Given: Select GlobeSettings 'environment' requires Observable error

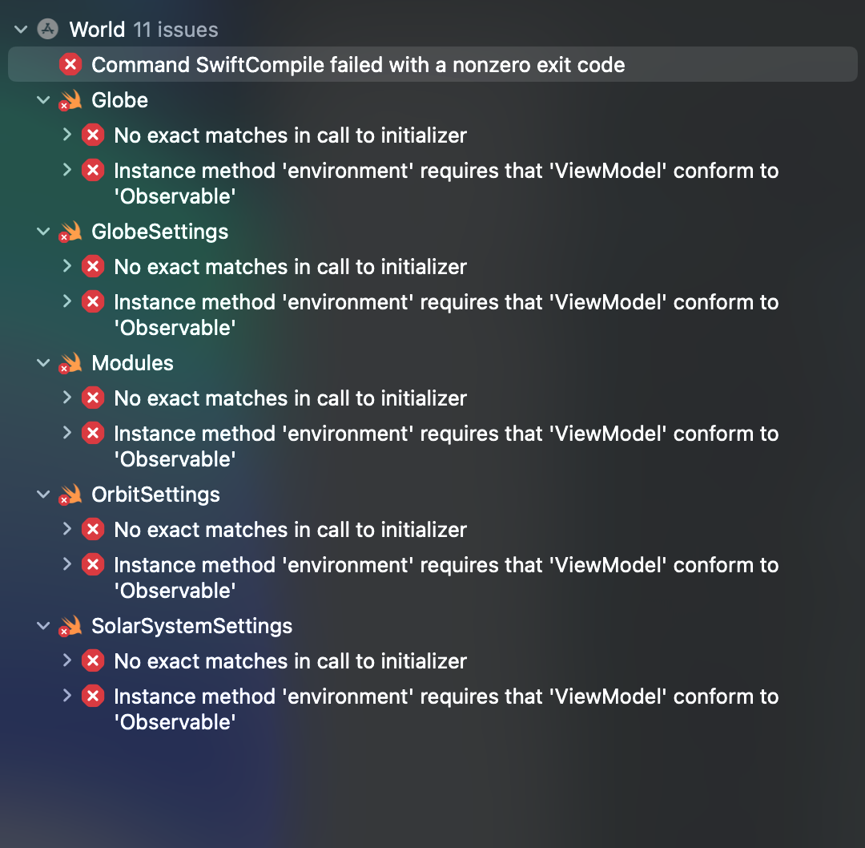Looking at the screenshot, I should [446, 315].
